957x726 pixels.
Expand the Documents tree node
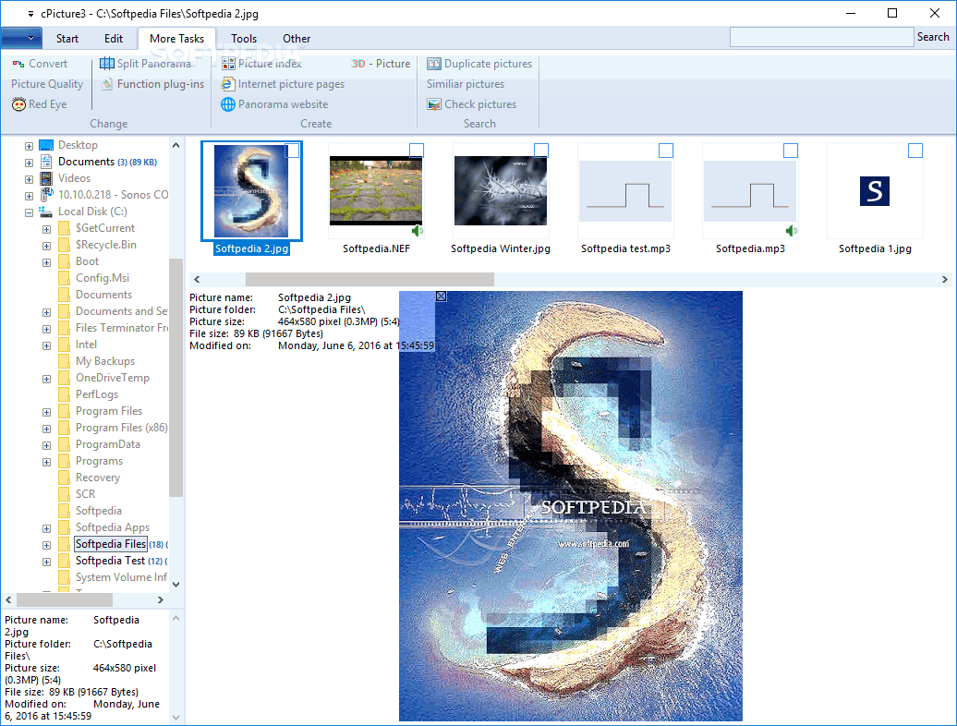29,163
